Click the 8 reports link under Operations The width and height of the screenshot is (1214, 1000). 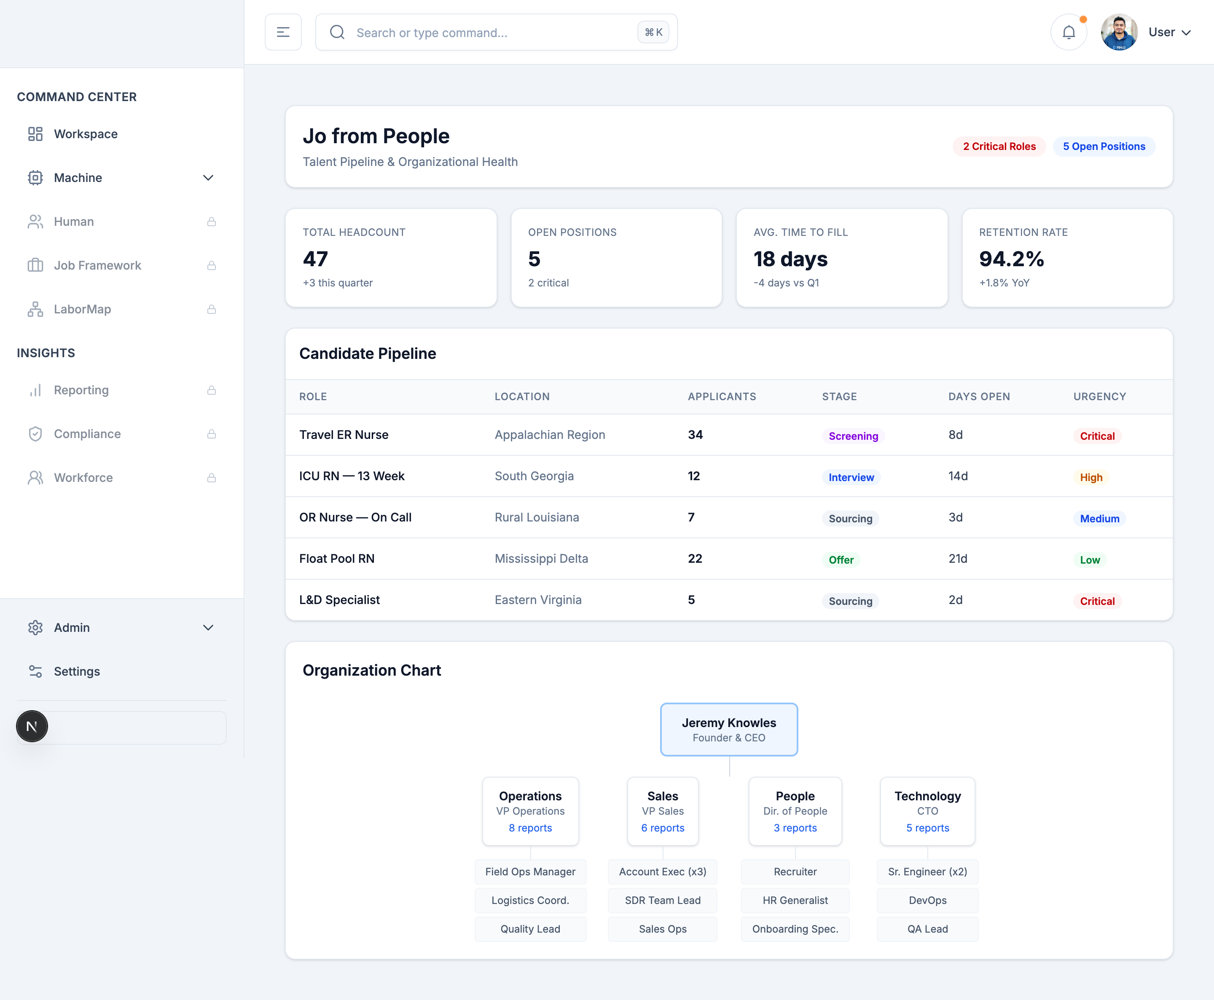click(530, 828)
